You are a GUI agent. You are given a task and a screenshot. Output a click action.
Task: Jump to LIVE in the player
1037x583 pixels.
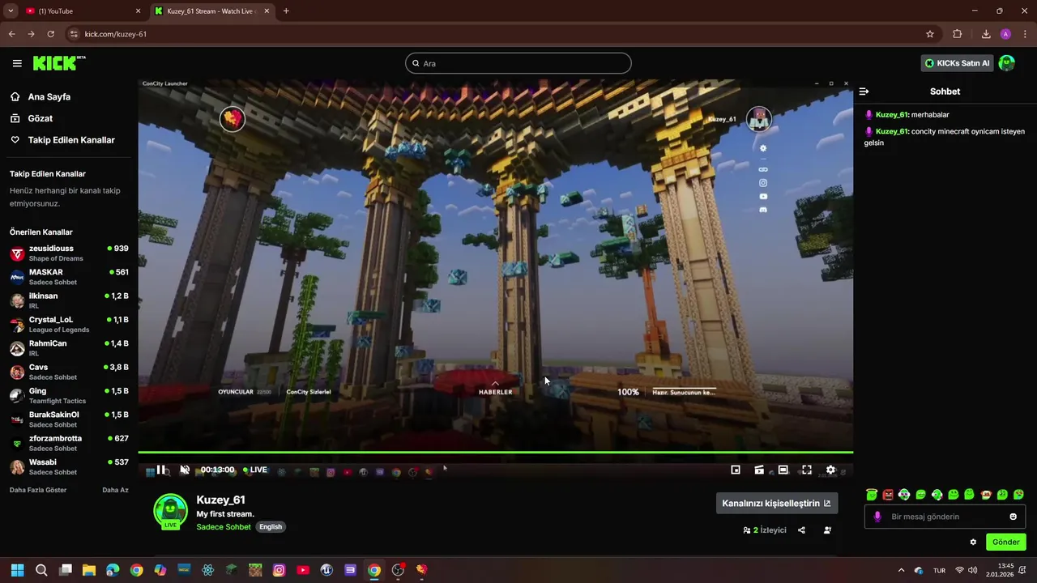[x=254, y=470]
